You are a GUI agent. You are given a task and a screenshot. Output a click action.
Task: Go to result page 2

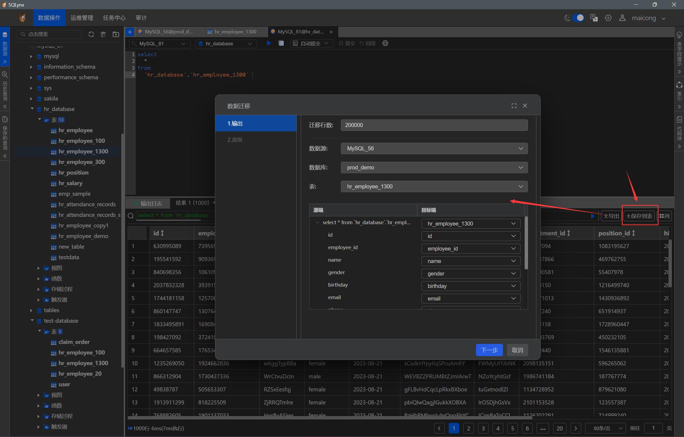pos(468,428)
